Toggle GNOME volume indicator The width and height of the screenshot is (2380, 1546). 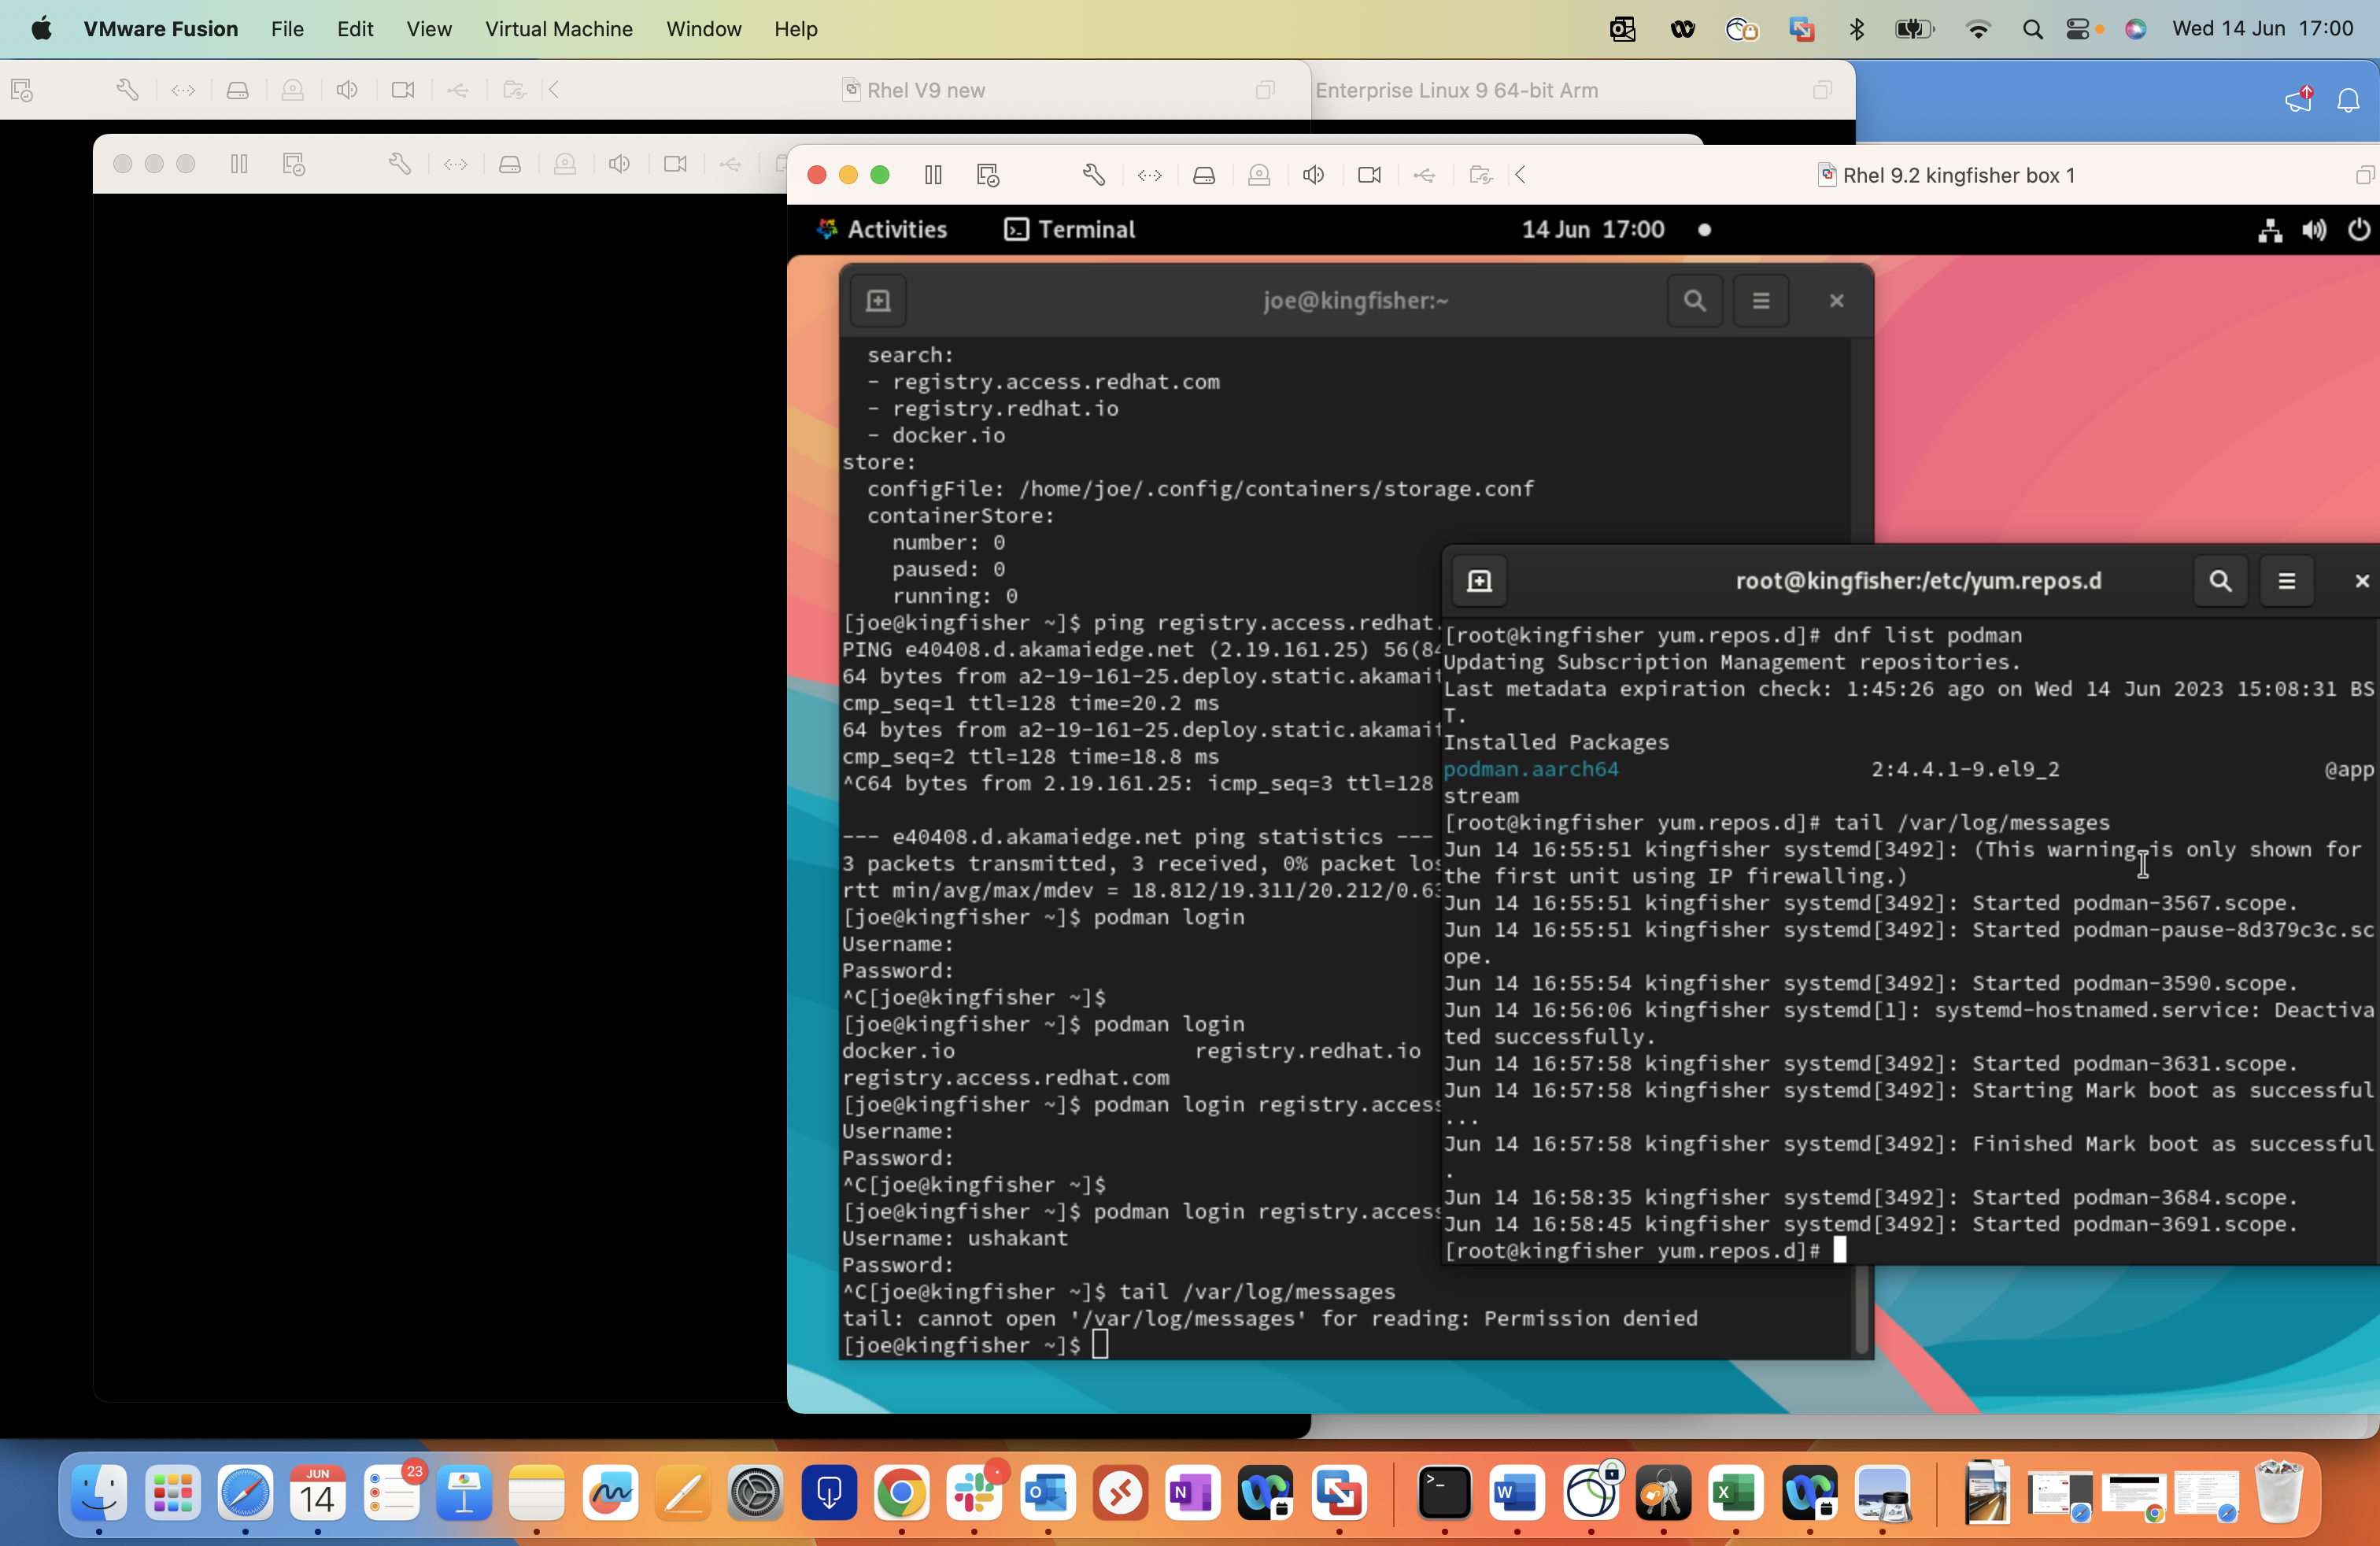tap(2314, 230)
